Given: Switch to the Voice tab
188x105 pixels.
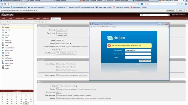Looking at the screenshot, I should pyautogui.click(x=10, y=19).
